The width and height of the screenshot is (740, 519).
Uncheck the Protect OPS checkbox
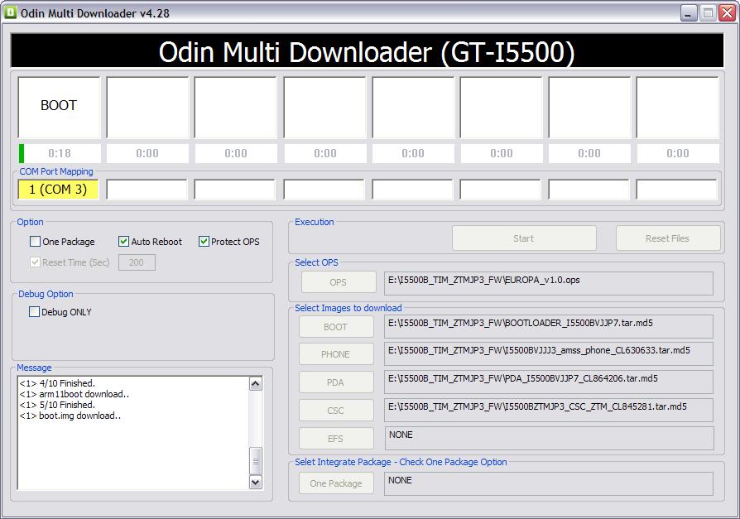point(204,242)
